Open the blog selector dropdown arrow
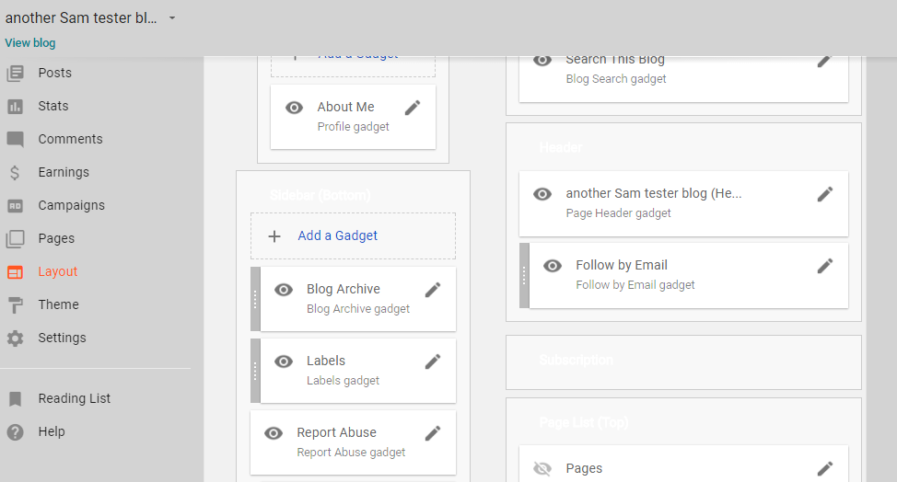Screen dimensions: 897x482 tap(171, 18)
